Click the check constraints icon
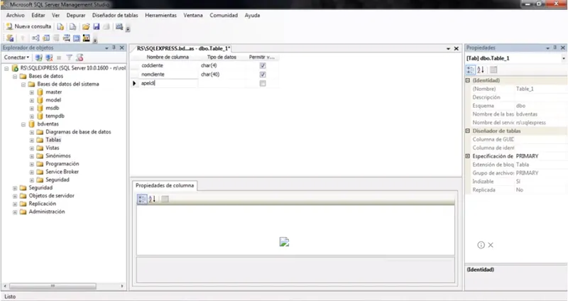The image size is (568, 301). click(77, 38)
